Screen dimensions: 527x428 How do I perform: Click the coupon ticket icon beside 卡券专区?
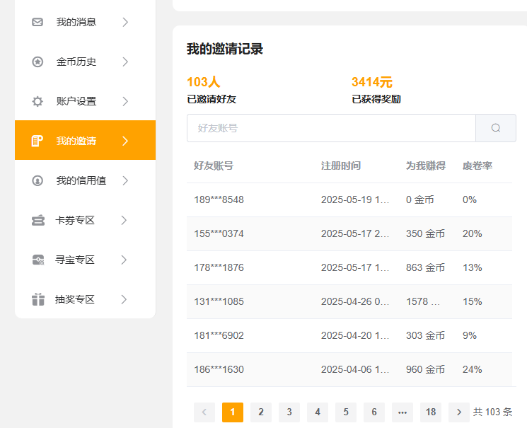[x=38, y=220]
